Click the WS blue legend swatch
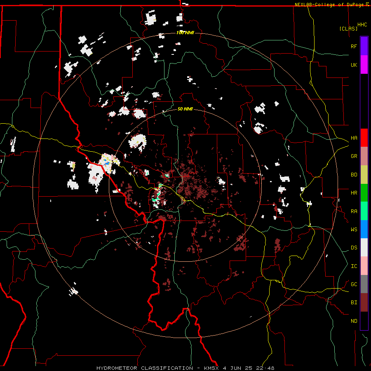 pyautogui.click(x=364, y=229)
